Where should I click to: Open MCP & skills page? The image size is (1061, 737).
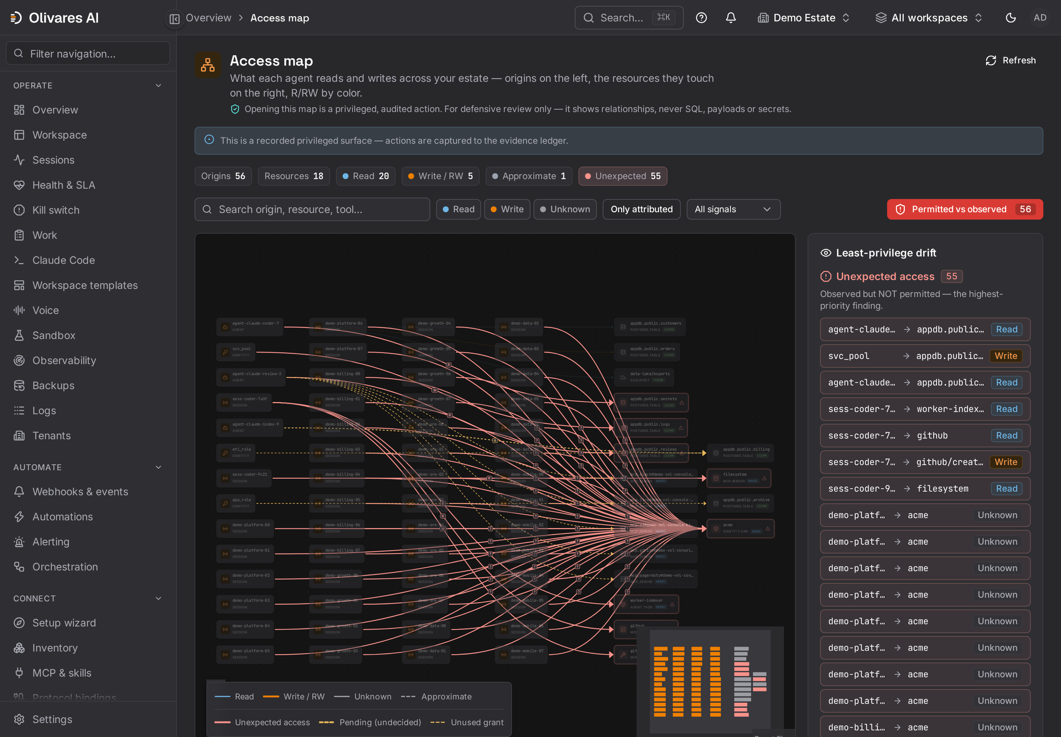tap(88, 673)
